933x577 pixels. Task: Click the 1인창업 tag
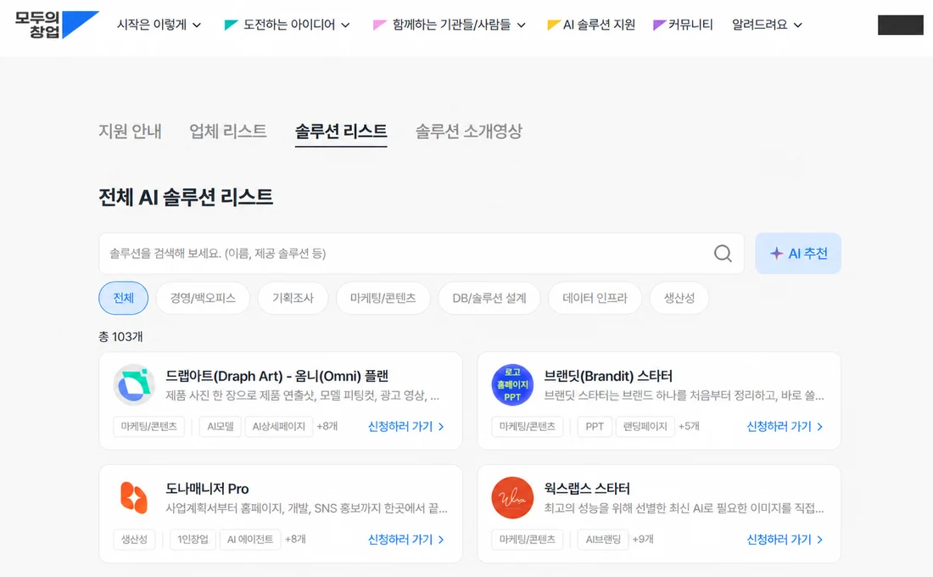point(193,540)
